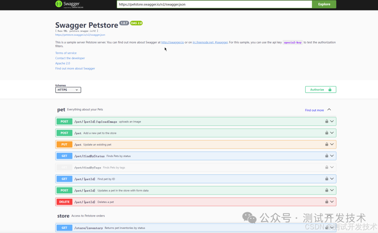Viewport: 378px width, 233px height.
Task: Click the lock icon on the "Add a new pet" row
Action: tap(327, 132)
